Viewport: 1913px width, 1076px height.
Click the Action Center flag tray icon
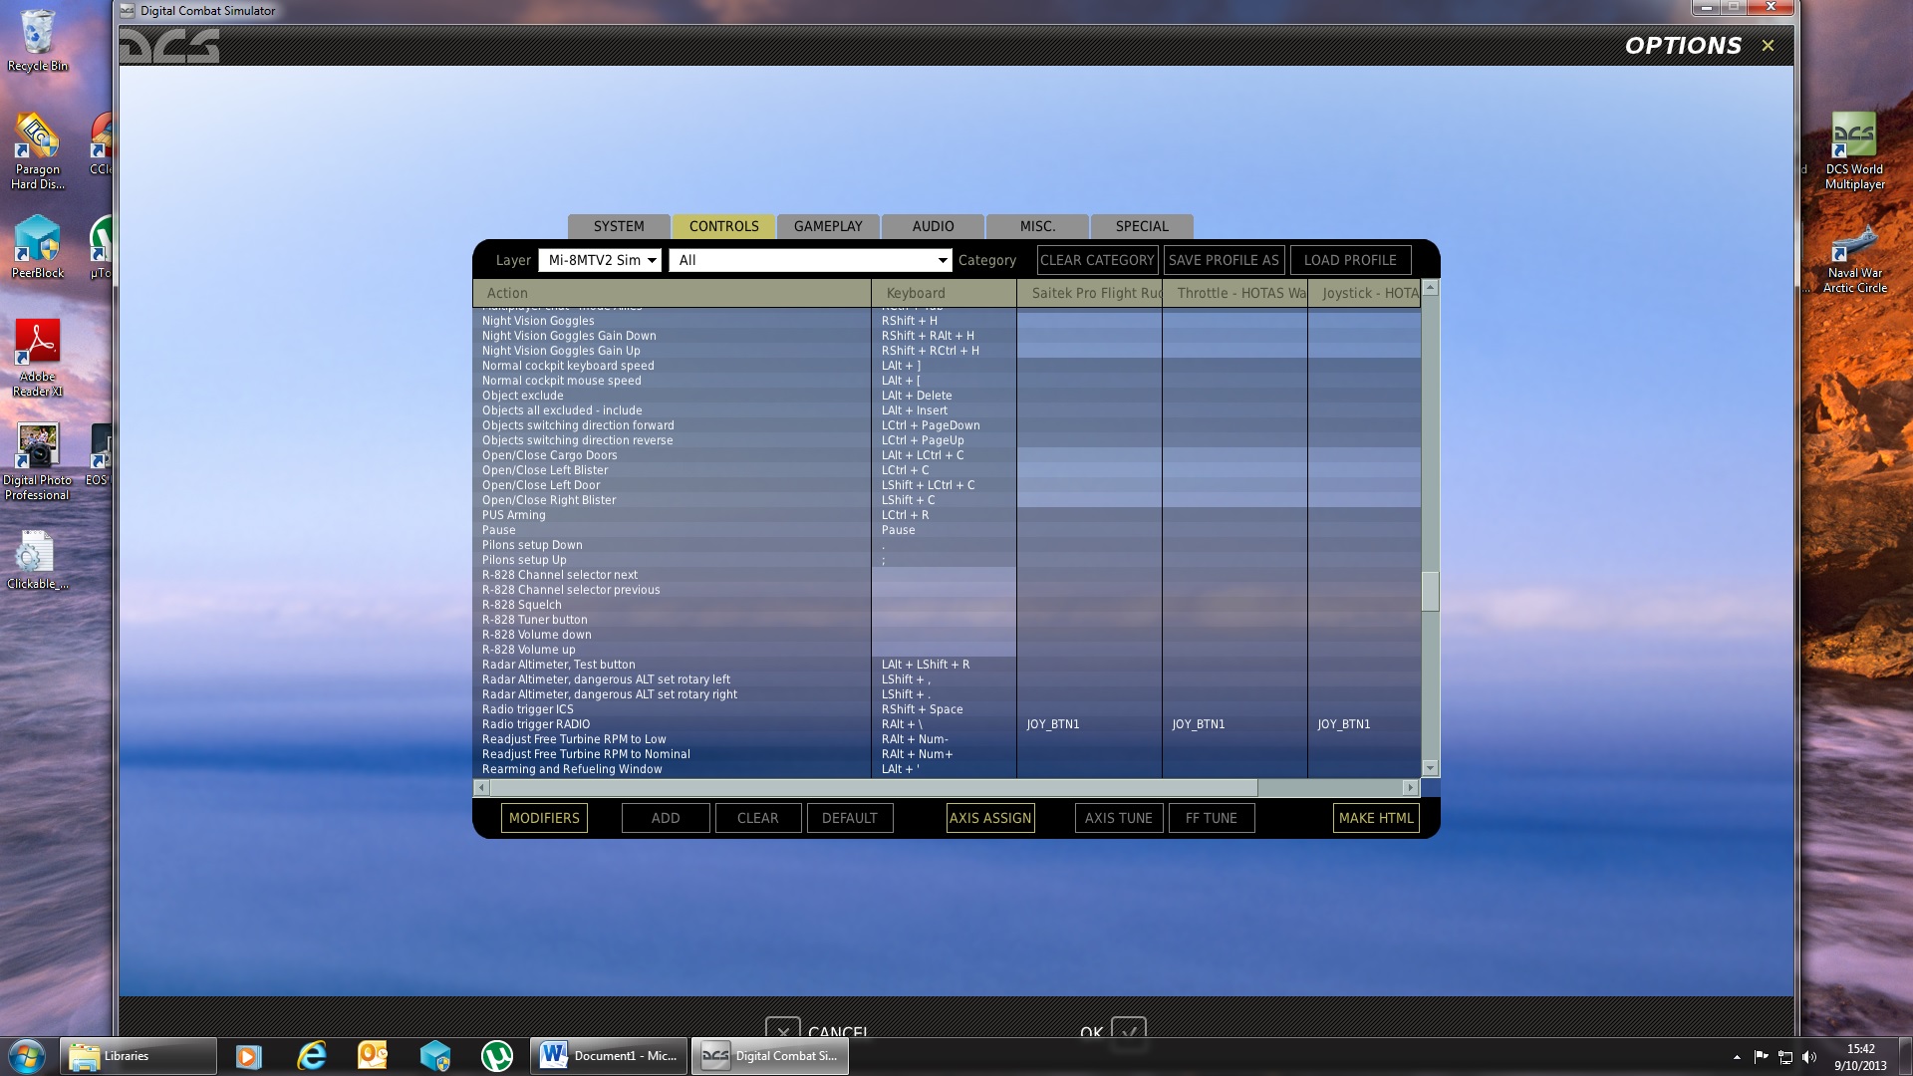point(1761,1057)
